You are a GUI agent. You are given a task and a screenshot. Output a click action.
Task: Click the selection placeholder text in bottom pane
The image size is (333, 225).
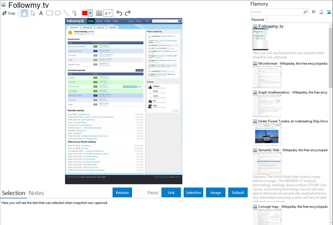[x=54, y=203]
